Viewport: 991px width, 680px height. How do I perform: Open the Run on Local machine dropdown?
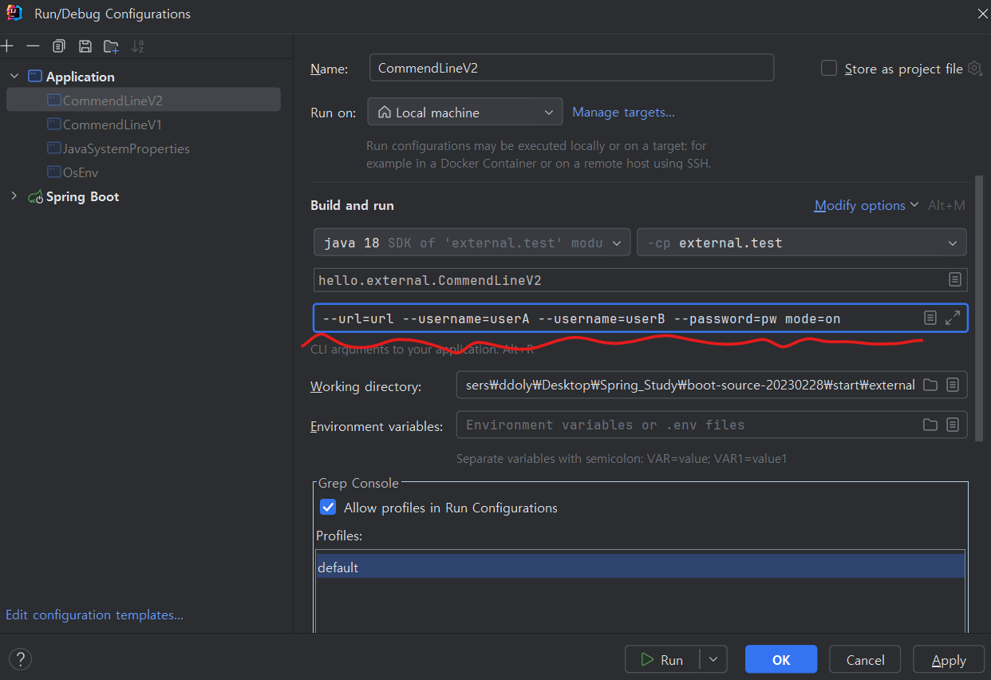(465, 113)
